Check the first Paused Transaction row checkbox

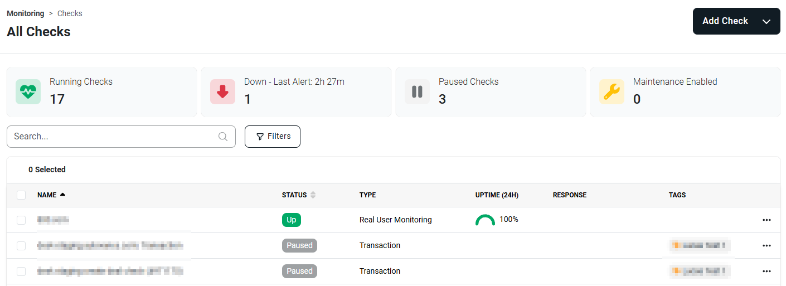click(x=21, y=246)
